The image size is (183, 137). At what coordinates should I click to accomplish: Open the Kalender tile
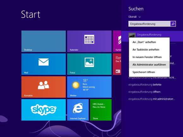click(89, 41)
